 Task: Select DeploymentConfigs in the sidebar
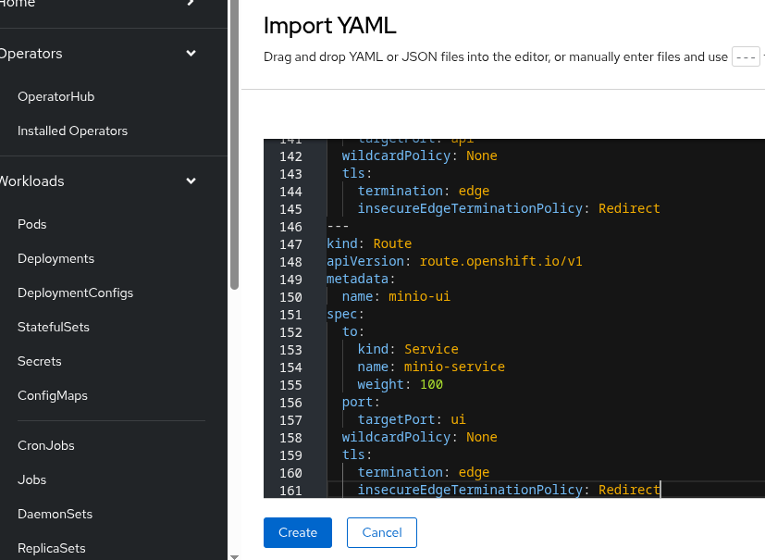75,292
